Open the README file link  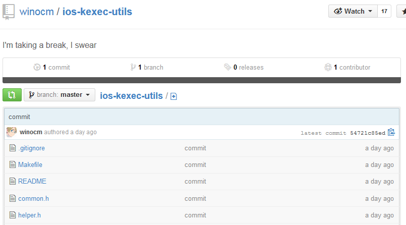tap(32, 181)
